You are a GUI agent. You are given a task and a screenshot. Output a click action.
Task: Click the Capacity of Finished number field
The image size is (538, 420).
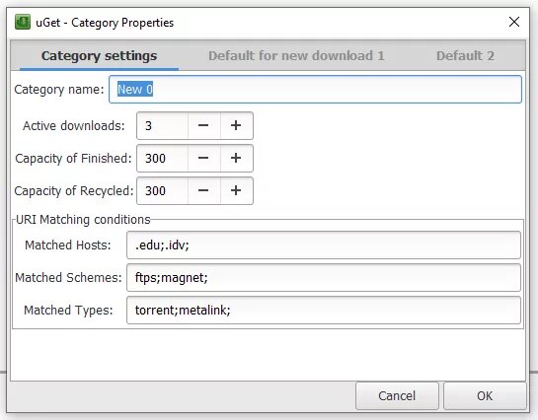click(162, 159)
